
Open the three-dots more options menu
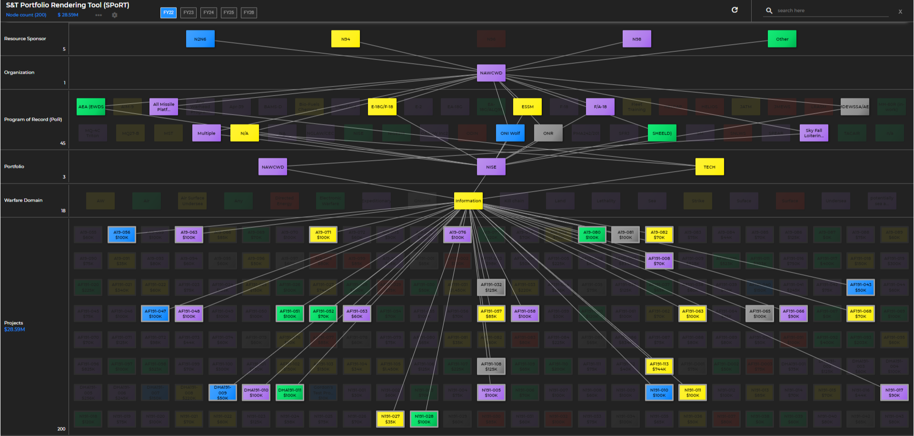[x=99, y=15]
